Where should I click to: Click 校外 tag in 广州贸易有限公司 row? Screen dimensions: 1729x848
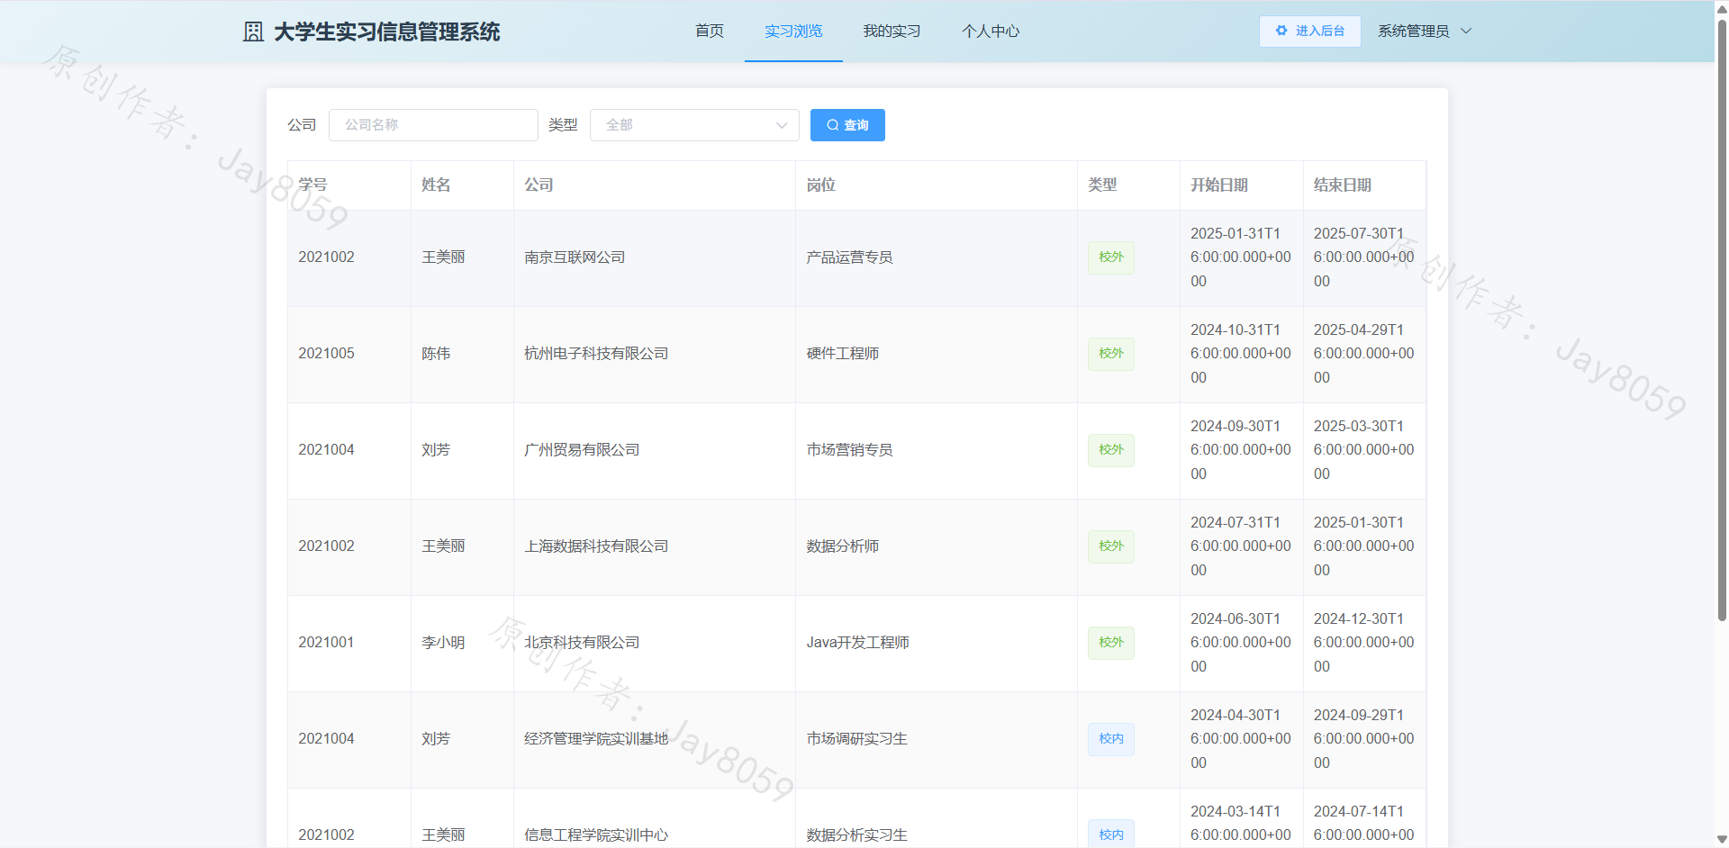point(1111,450)
